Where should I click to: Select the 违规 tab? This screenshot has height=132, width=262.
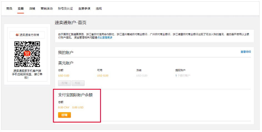coord(99,9)
